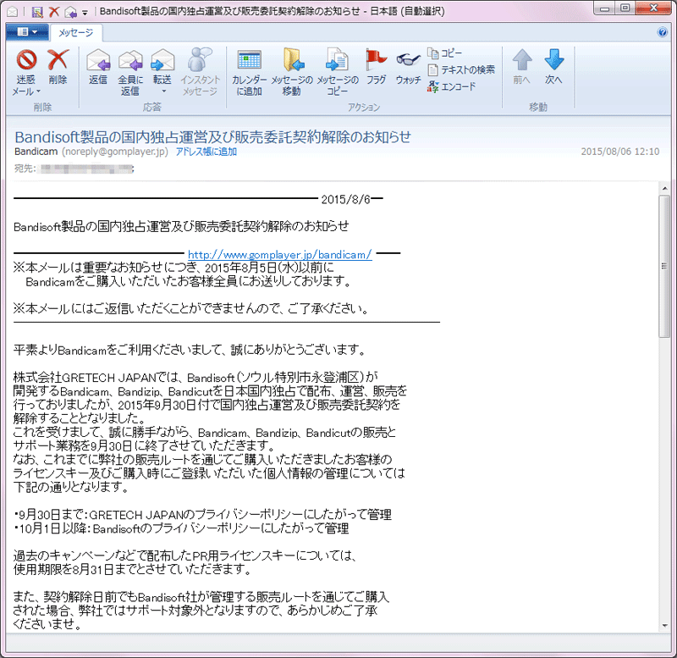Viewport: 677px width, 658px height.
Task: Flag the message with フラグ
Action: pos(376,67)
